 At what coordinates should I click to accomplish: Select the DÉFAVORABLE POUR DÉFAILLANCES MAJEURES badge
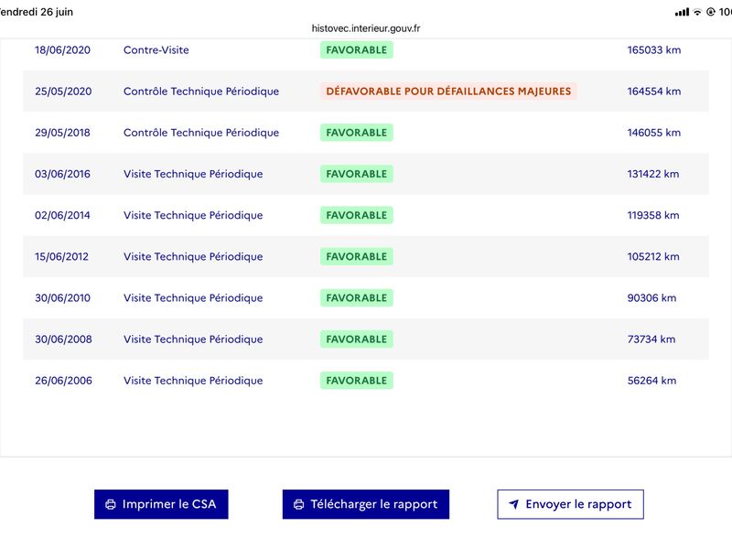tap(448, 91)
